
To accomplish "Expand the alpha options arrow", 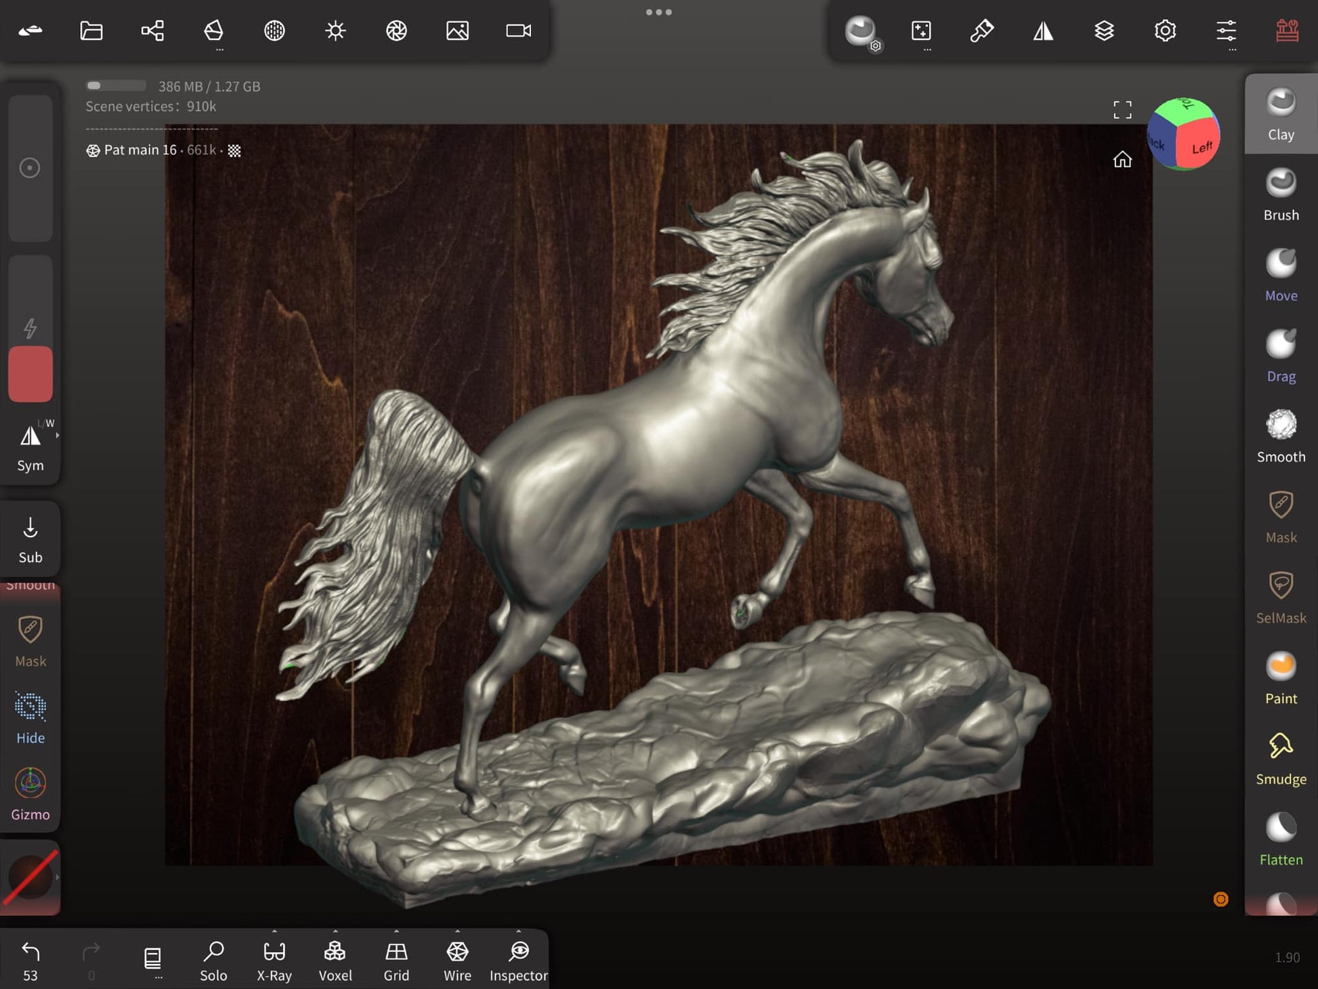I will tap(58, 877).
